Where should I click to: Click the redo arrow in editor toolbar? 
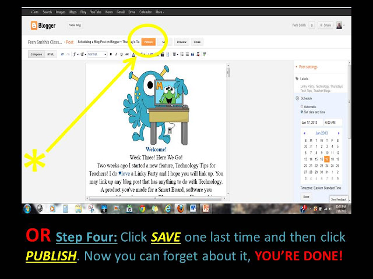[68, 54]
